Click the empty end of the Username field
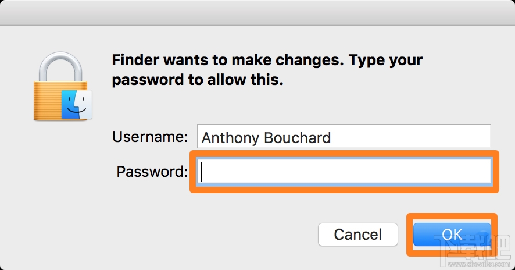 coord(410,136)
